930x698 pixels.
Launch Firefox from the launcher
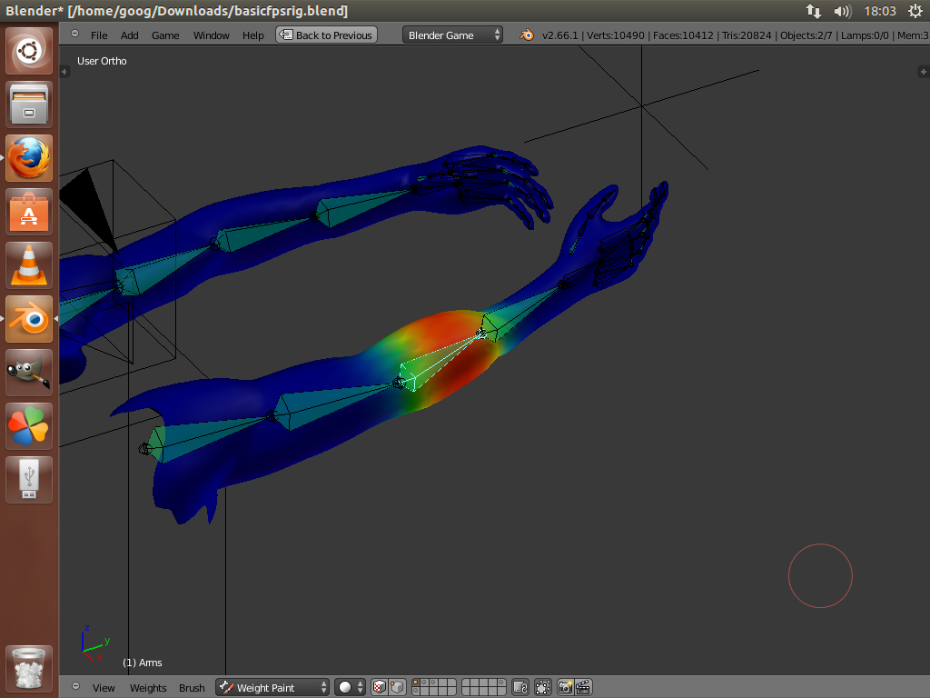tap(29, 158)
